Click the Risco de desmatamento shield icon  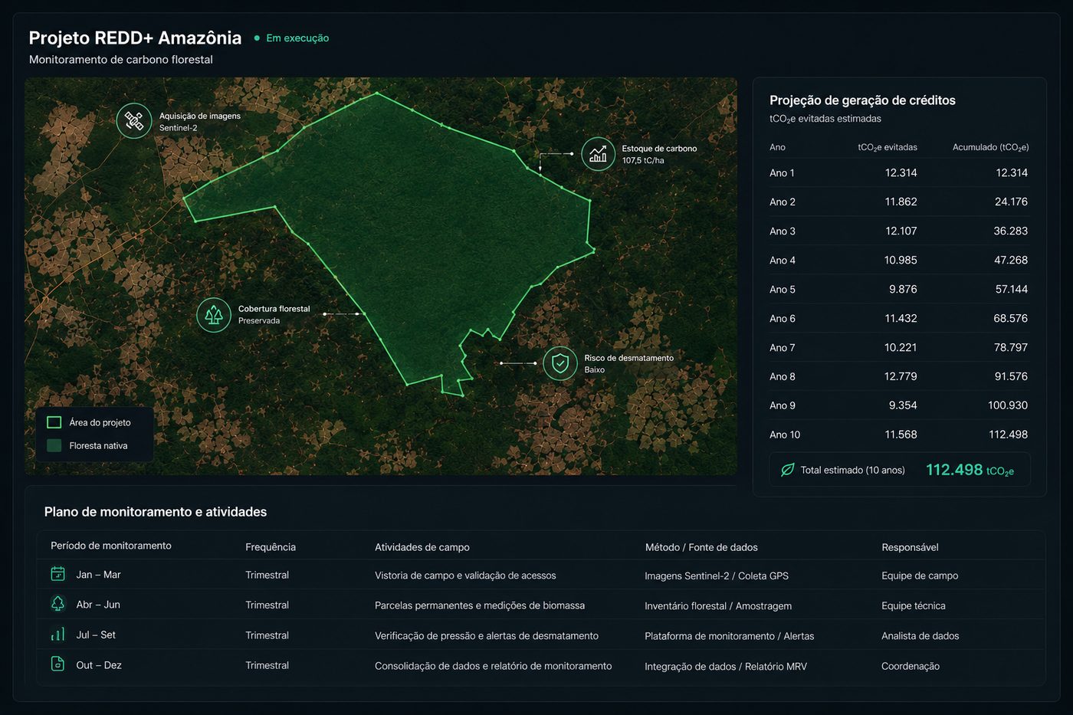tap(560, 363)
